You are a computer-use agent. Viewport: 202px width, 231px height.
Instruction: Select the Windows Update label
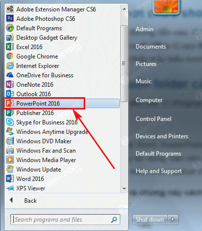click(x=39, y=170)
